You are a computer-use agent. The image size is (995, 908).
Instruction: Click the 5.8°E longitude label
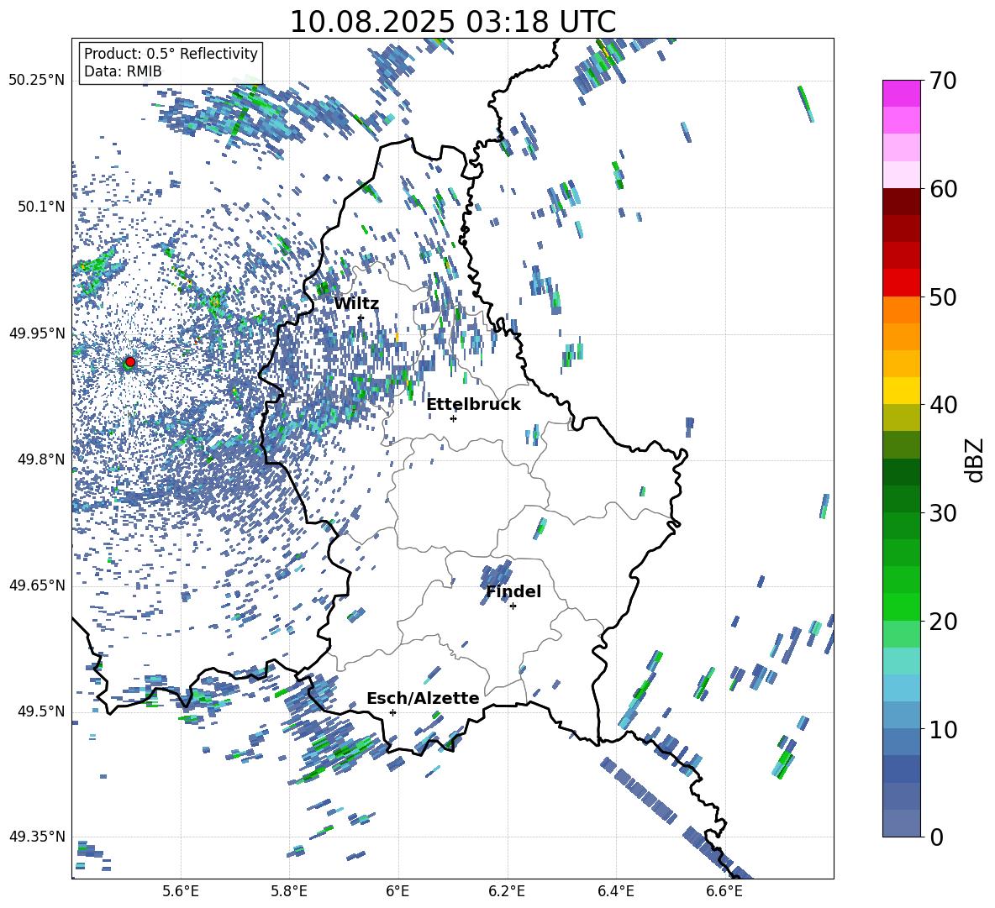click(289, 891)
